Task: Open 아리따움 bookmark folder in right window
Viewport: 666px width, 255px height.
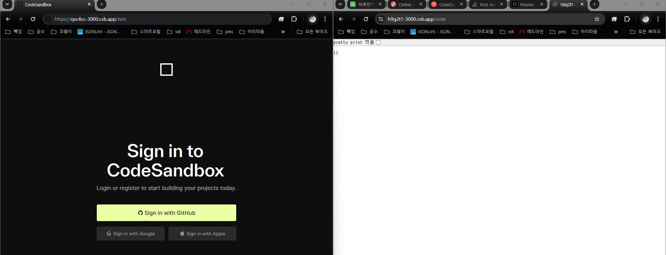Action: (x=585, y=31)
